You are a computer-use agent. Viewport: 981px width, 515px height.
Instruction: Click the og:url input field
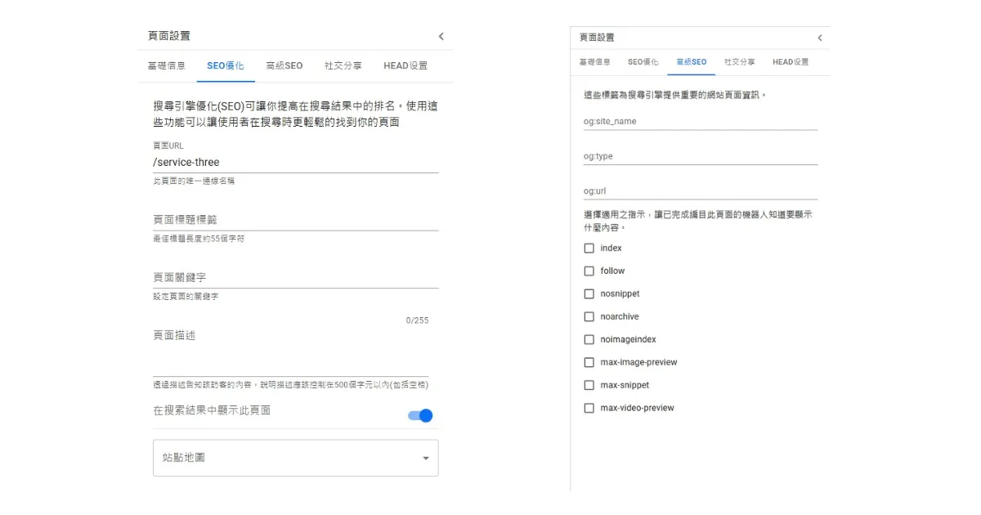pyautogui.click(x=701, y=191)
